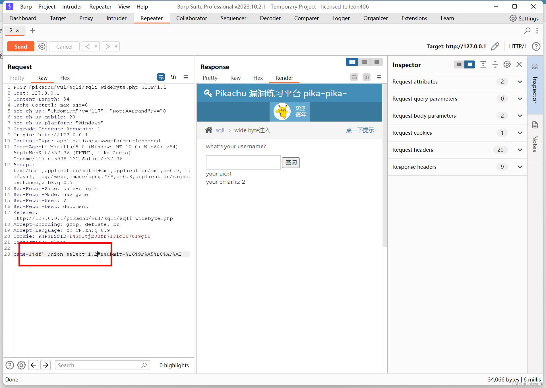Screen dimensions: 546x388
Task: Open the Intruder menu in menu bar
Action: coord(72,7)
